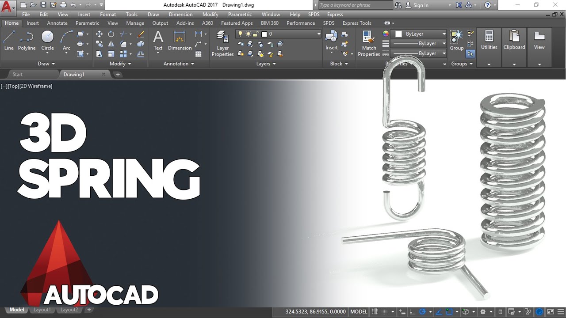Click the object color wheel icon

point(386,34)
